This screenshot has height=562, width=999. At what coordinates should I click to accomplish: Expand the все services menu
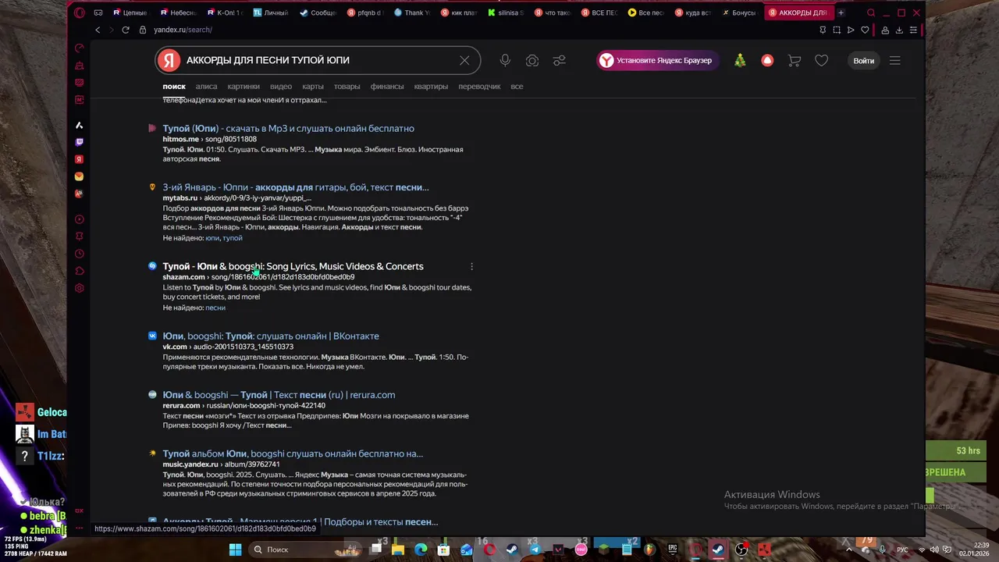[517, 87]
